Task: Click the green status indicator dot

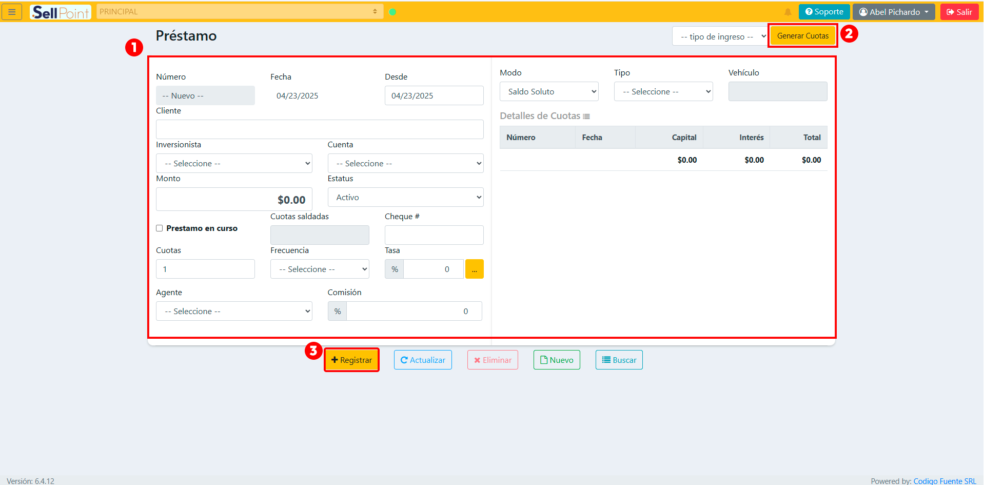Action: (x=392, y=12)
